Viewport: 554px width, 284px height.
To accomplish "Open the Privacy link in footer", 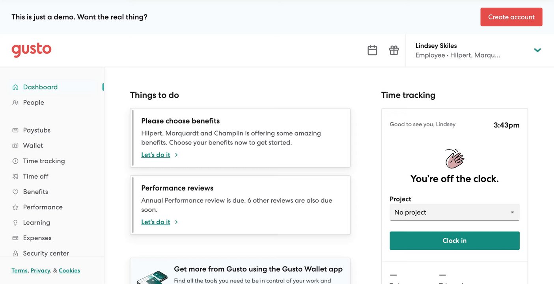I will click(x=40, y=271).
